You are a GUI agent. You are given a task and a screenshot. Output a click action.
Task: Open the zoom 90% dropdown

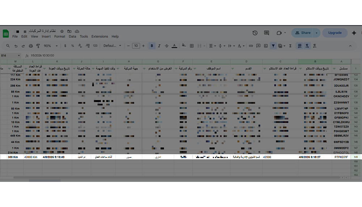coord(51,46)
